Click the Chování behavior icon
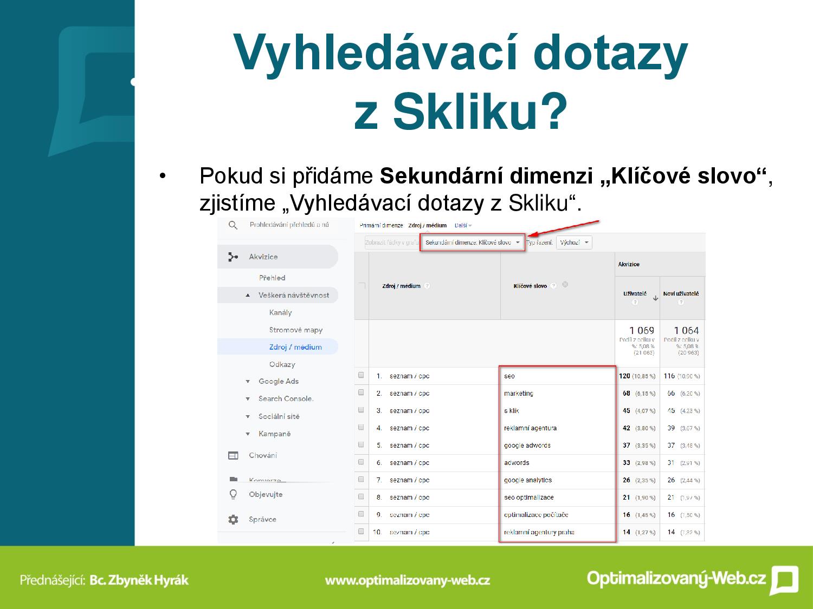The width and height of the screenshot is (813, 609). pyautogui.click(x=233, y=455)
